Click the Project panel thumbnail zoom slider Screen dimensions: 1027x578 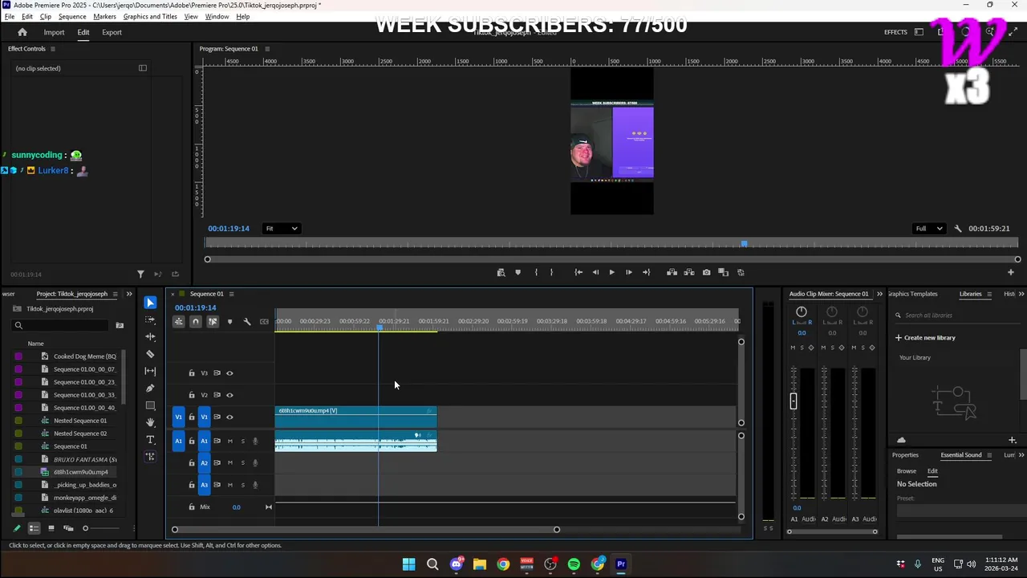(x=85, y=528)
